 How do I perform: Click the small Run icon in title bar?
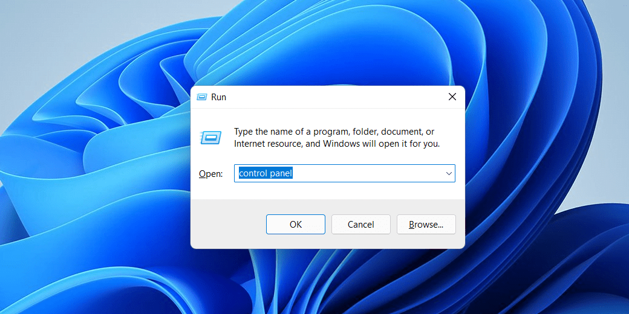(202, 97)
